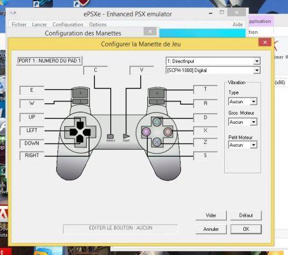Image resolution: width=288 pixels, height=255 pixels.
Task: Click the Select button field showing C
Action: tap(96, 70)
